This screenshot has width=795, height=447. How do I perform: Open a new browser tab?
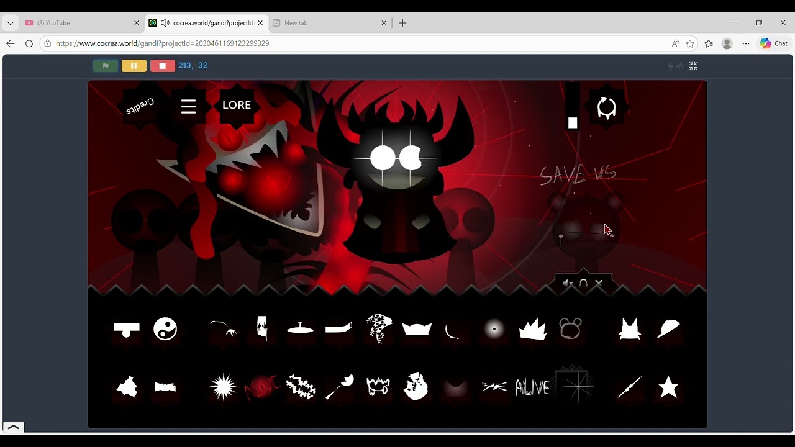pos(402,23)
